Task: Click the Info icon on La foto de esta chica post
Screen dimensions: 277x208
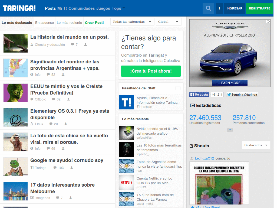Action: 32,148
